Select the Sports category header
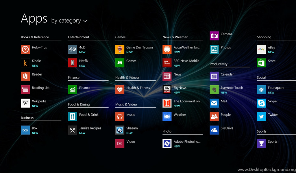 point(262,131)
